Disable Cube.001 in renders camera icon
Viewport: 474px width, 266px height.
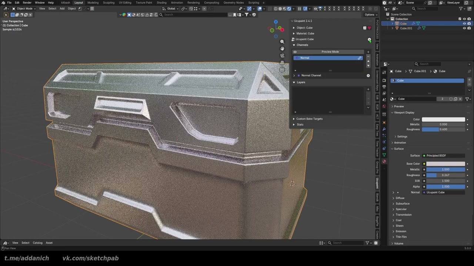469,28
